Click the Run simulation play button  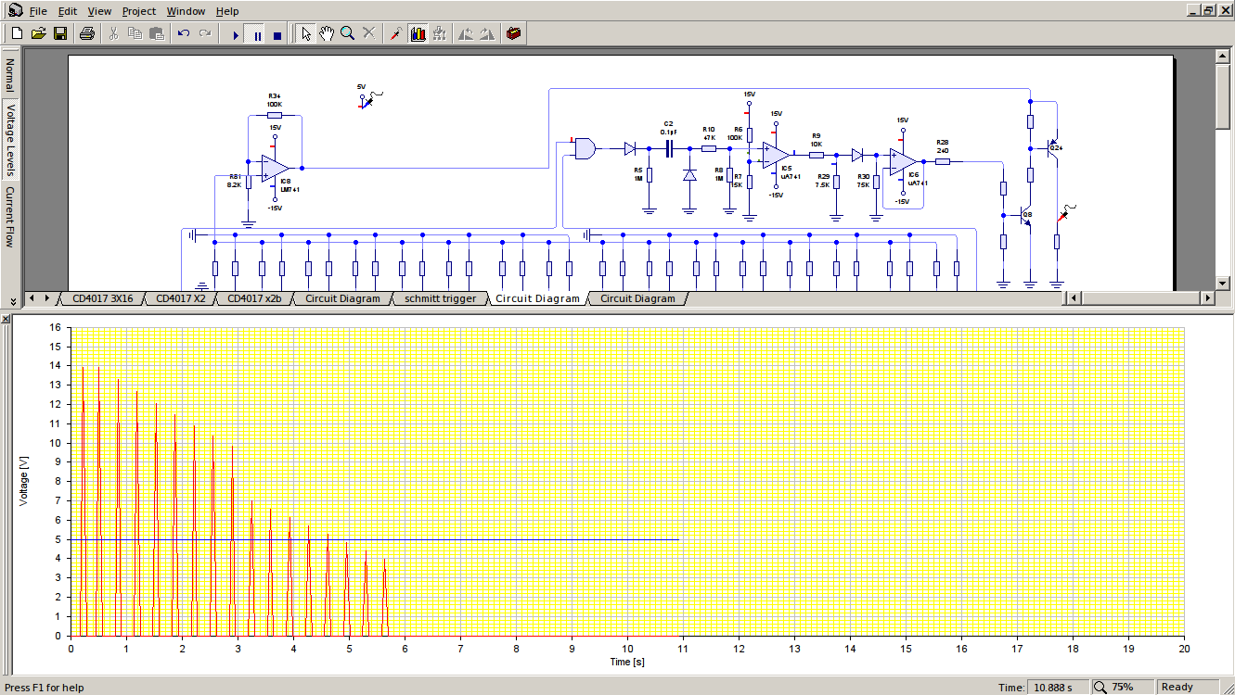point(236,34)
